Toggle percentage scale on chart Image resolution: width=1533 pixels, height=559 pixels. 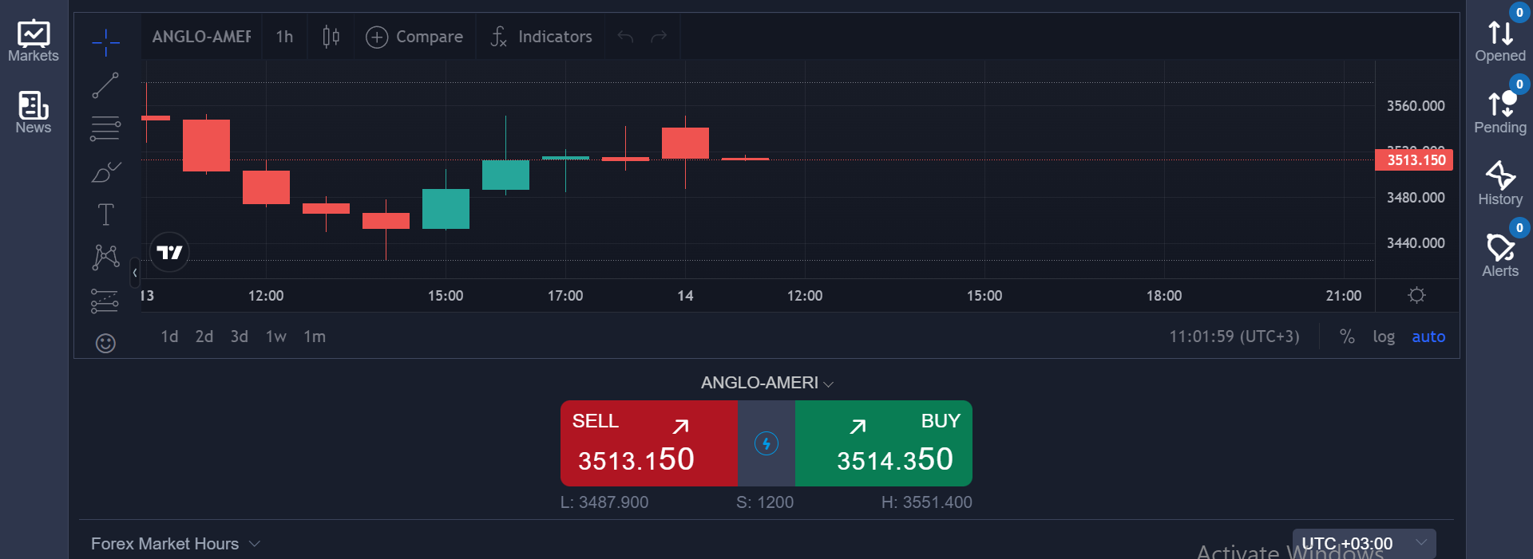click(x=1347, y=337)
